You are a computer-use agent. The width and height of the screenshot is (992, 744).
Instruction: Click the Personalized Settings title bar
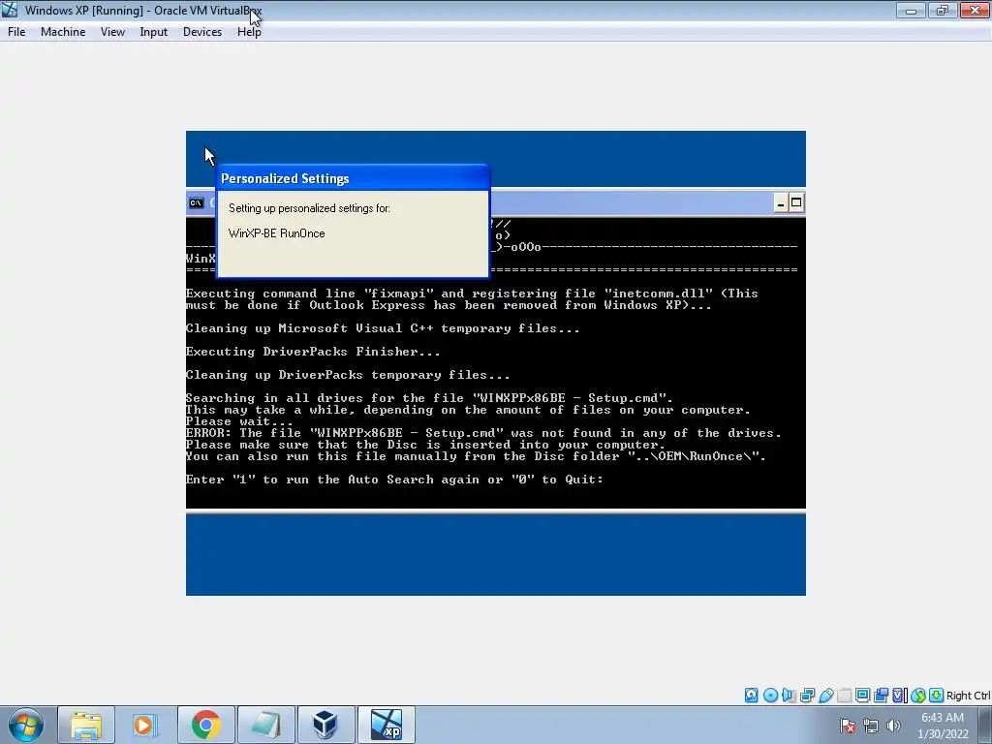[353, 178]
